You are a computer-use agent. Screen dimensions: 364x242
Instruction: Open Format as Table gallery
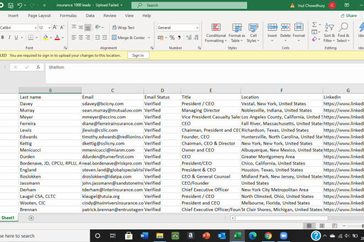237,32
